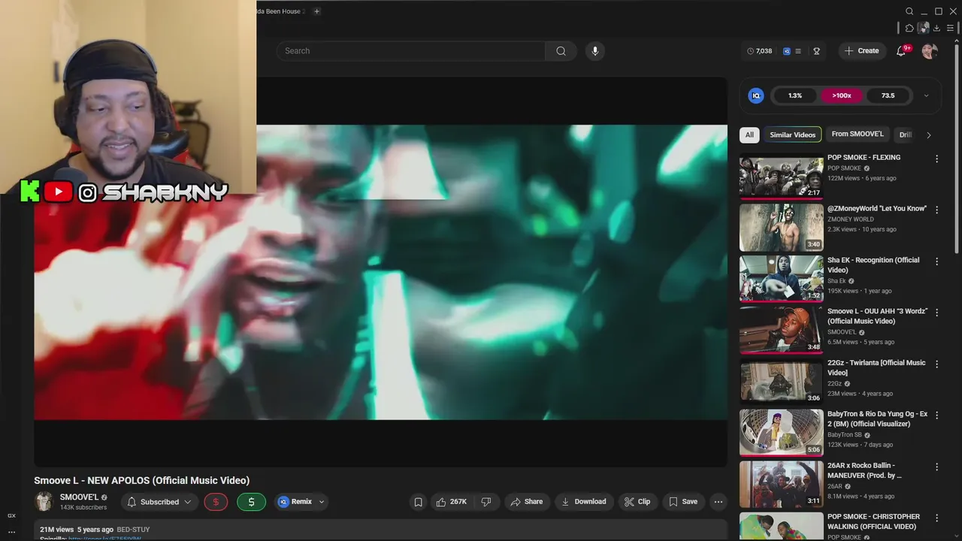The height and width of the screenshot is (541, 962).
Task: Click the Share button
Action: [x=527, y=502]
